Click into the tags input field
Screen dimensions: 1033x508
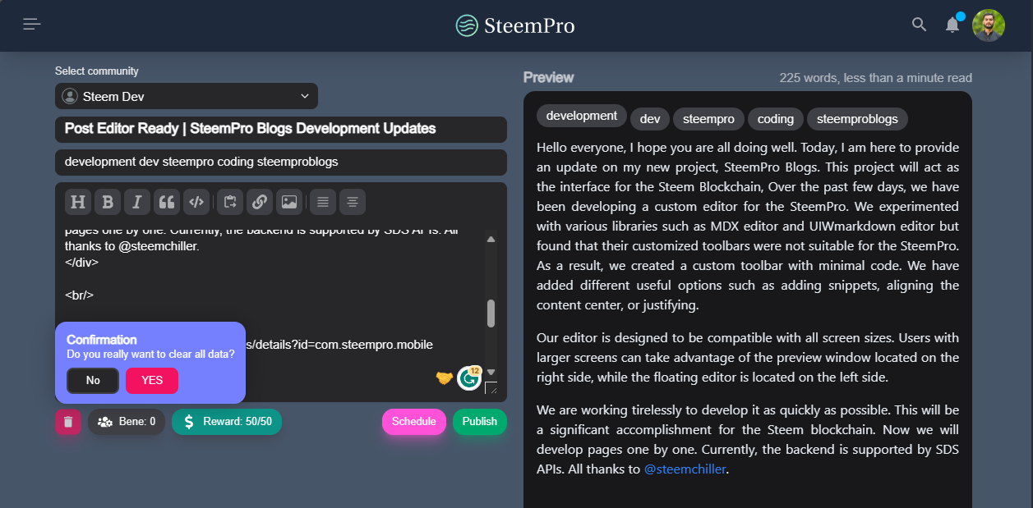pyautogui.click(x=281, y=162)
